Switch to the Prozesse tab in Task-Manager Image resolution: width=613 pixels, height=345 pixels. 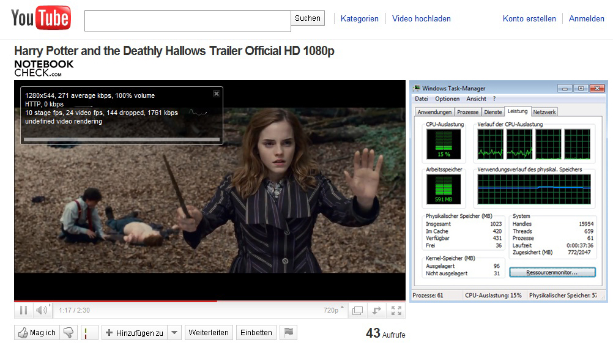coord(468,112)
